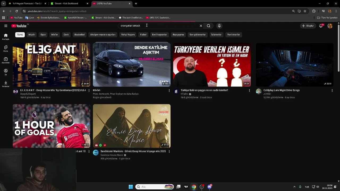Open the ELEGANT Deep House thumbnail

click(52, 65)
